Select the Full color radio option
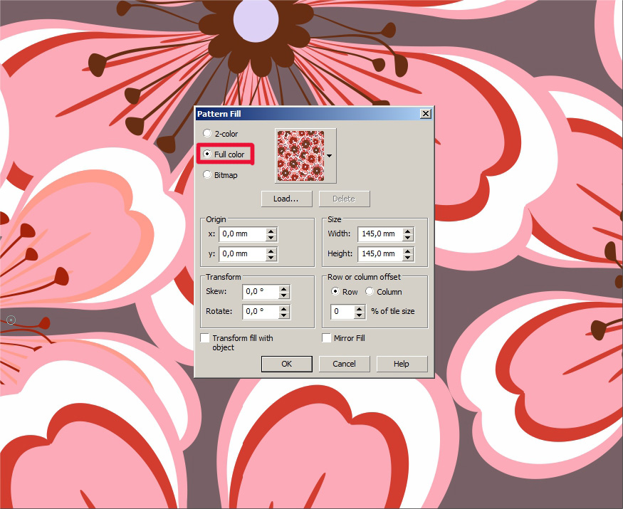The image size is (623, 509). click(x=207, y=154)
